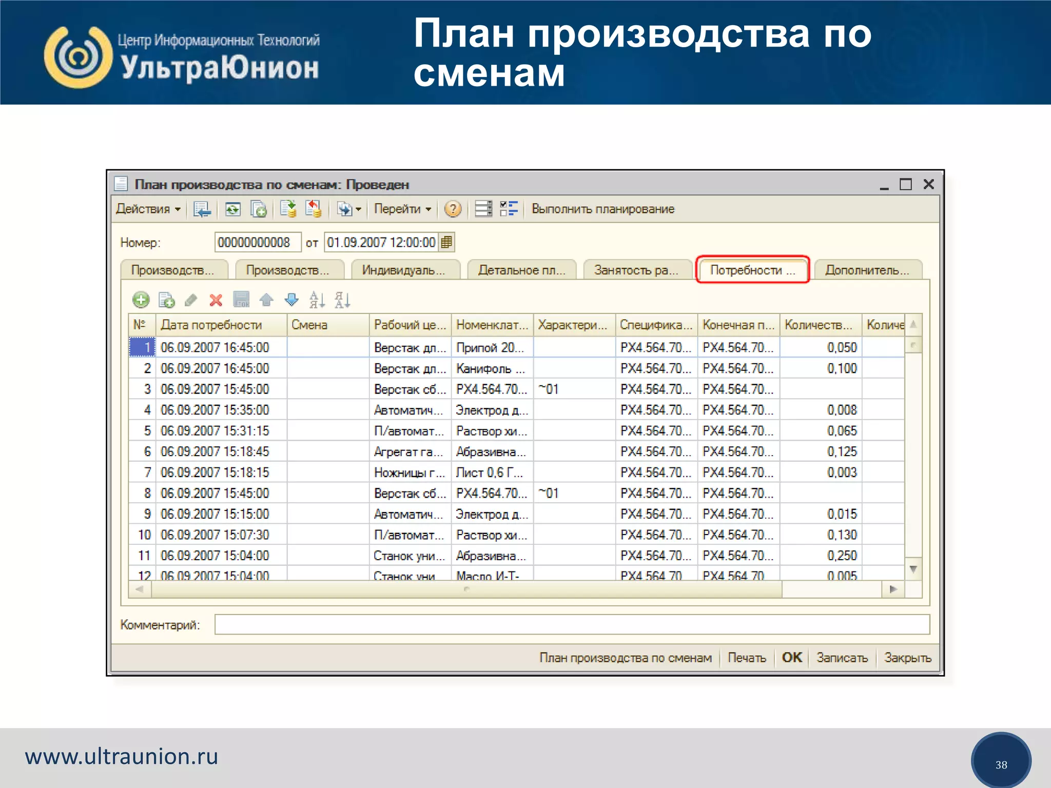Screen dimensions: 1051x788
Task: Click the Номенклат... column header
Action: point(492,325)
